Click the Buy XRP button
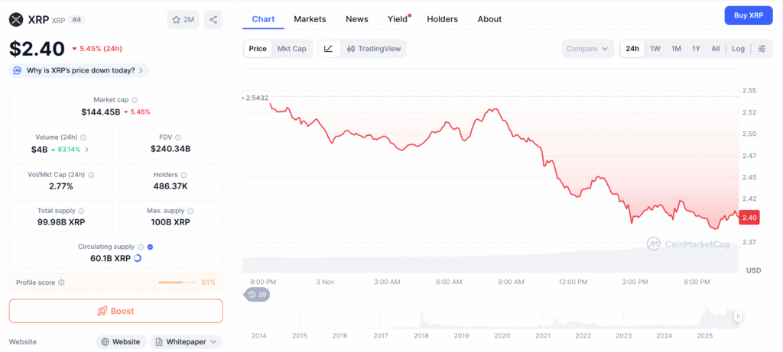The height and width of the screenshot is (352, 783). pyautogui.click(x=749, y=15)
